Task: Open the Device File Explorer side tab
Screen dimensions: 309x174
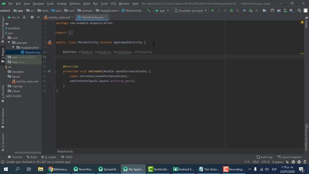Action: [x=307, y=137]
